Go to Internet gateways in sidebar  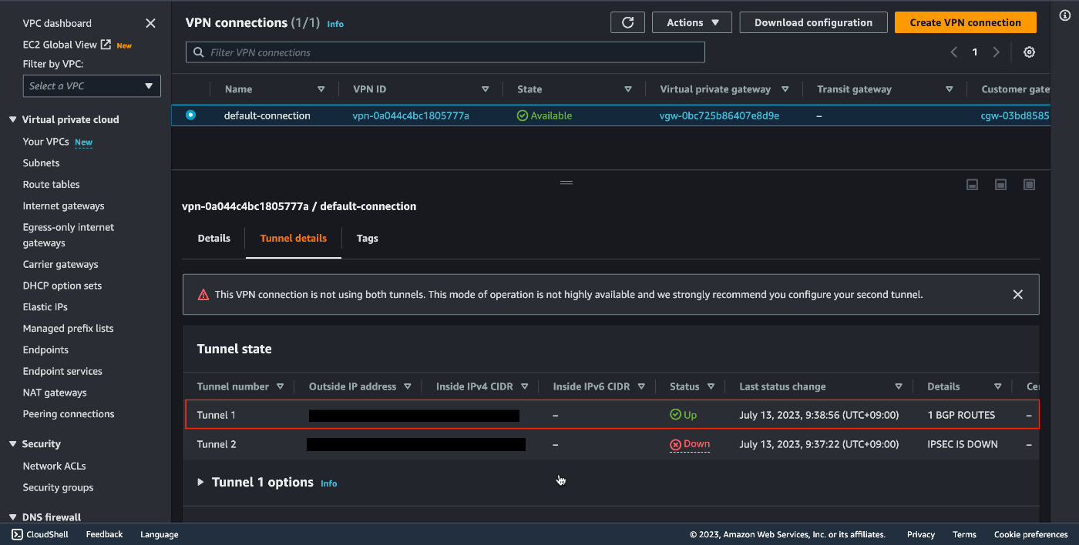(x=63, y=206)
